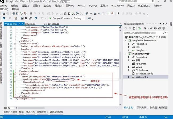Toggle Show All Files in Solution Explorer
Image resolution: width=173 pixels, height=119 pixels.
point(164,28)
